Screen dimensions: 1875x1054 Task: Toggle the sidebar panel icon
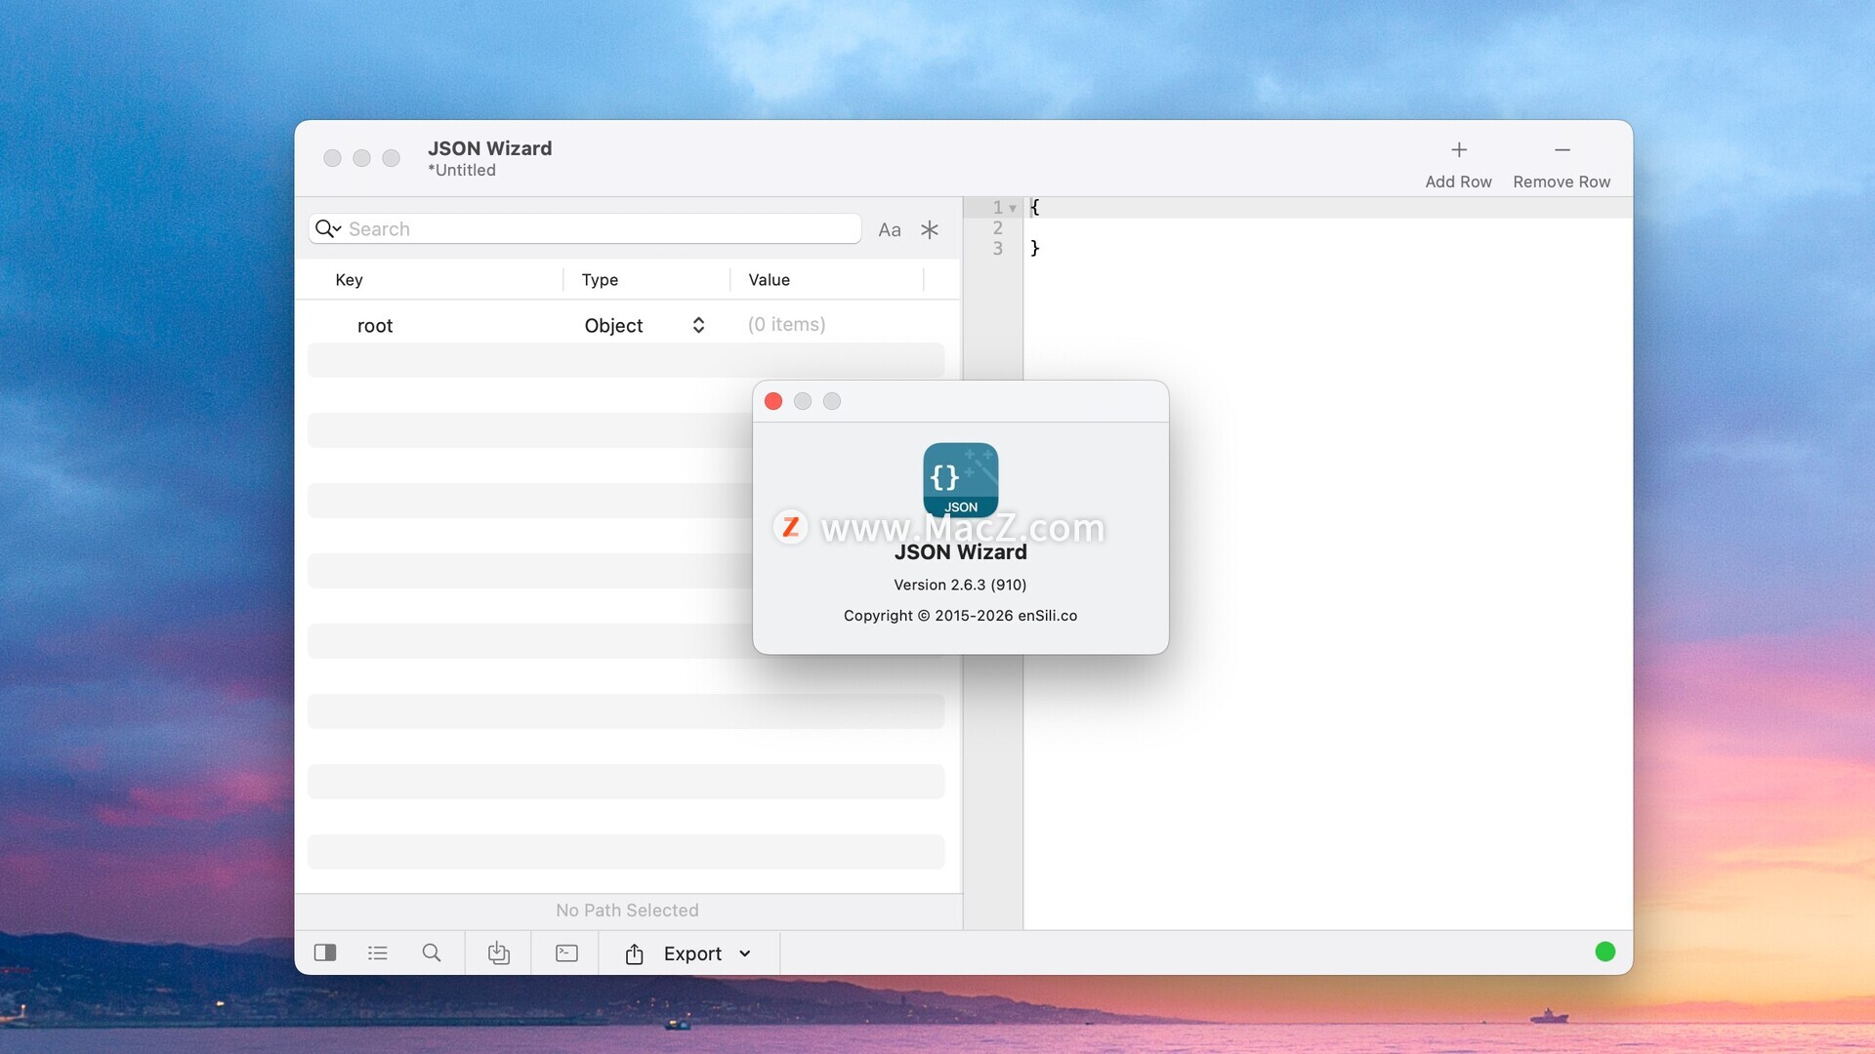click(325, 953)
